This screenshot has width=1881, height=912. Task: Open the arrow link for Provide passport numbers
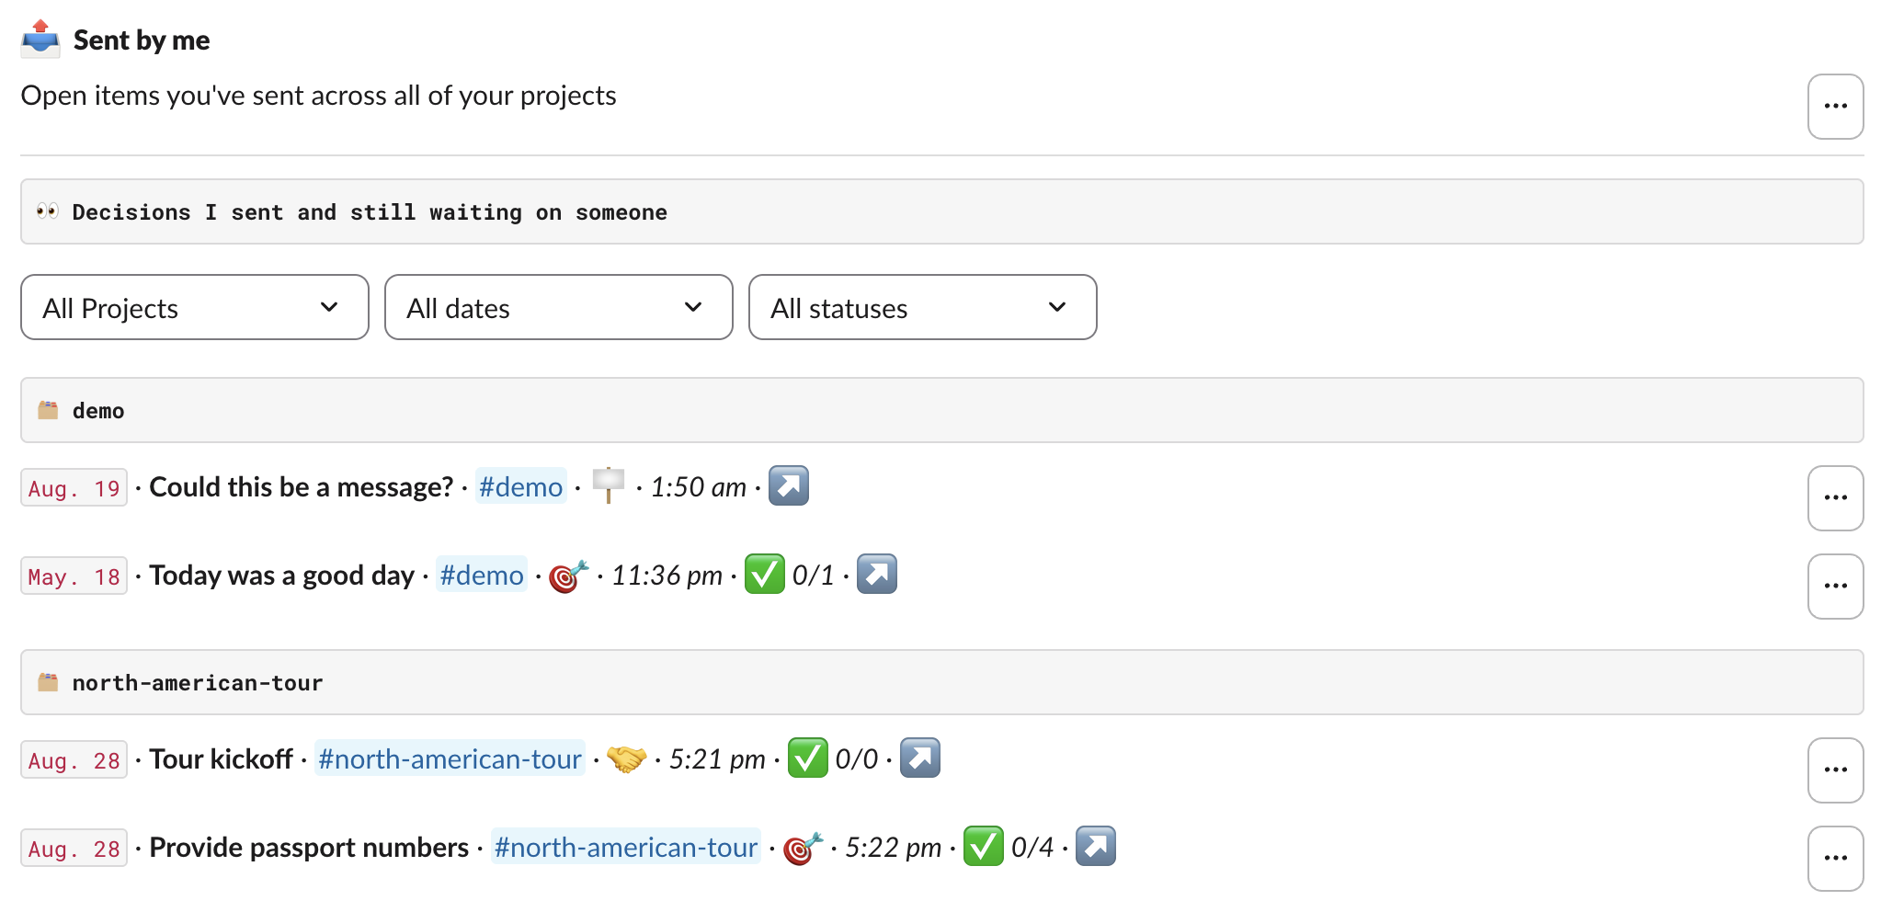(x=1096, y=846)
